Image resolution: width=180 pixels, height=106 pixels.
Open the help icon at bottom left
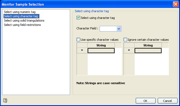pos(5,101)
